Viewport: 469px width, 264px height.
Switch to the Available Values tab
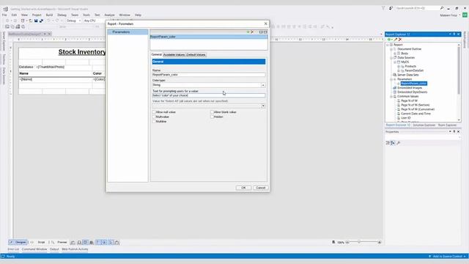coord(174,55)
